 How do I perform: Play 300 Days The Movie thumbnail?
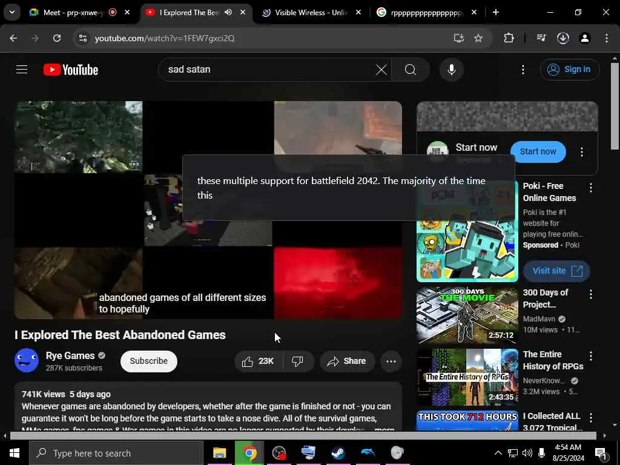(x=467, y=315)
